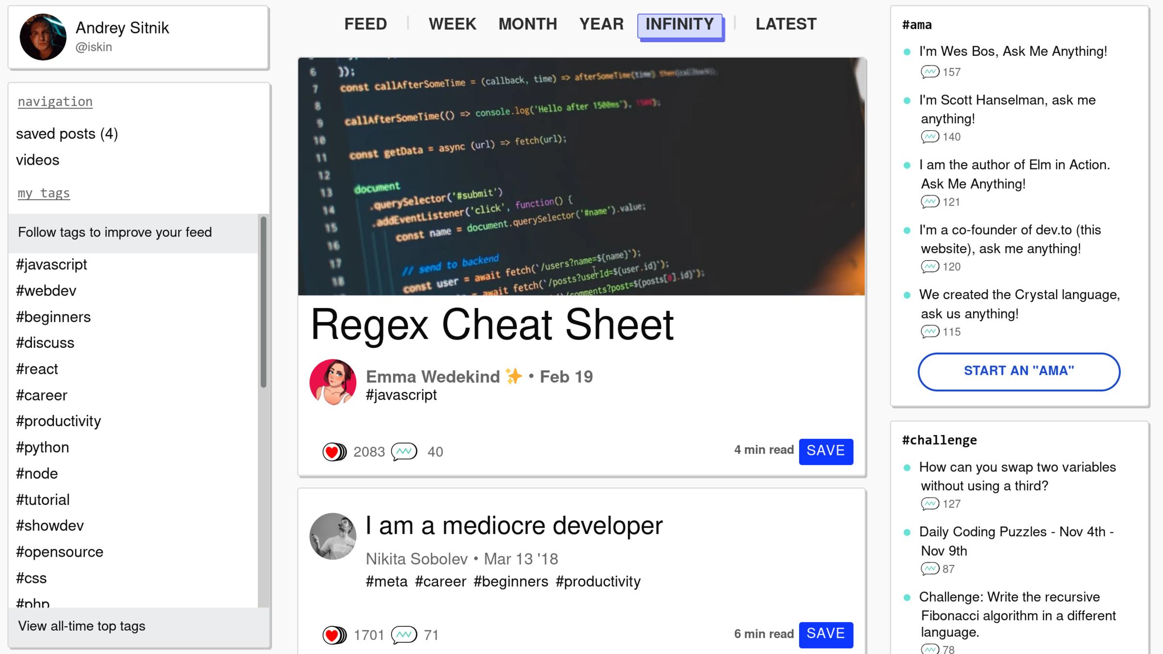Screen dimensions: 1163x654
Task: Click #javascript tag under Emma Wedekind
Action: tap(401, 395)
